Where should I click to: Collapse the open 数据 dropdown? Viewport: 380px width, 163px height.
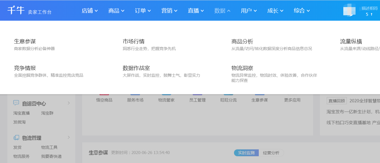point(222,11)
